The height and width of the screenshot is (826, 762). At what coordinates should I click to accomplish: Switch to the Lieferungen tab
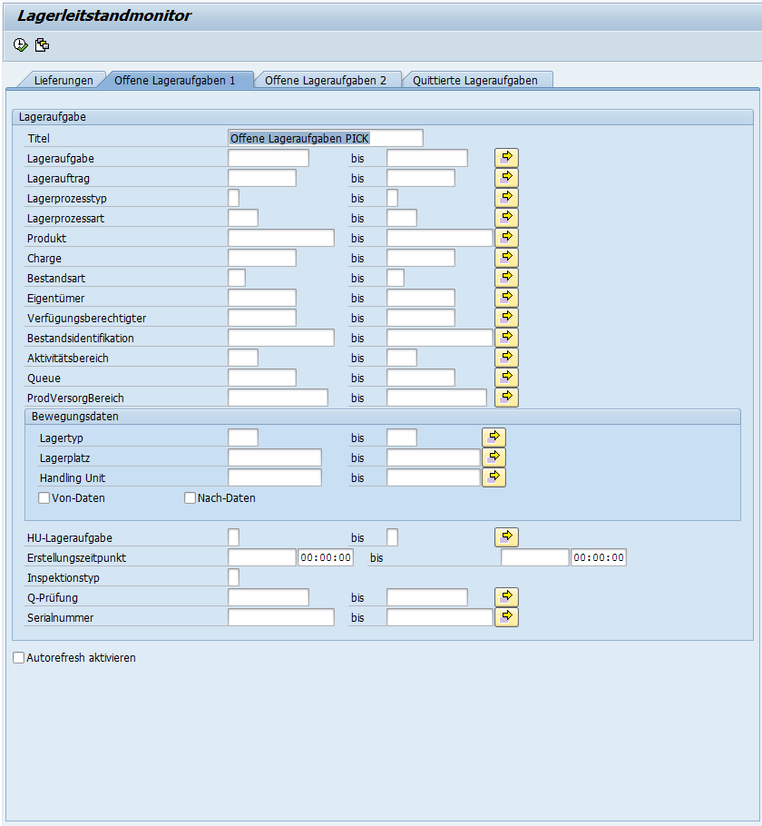click(x=63, y=81)
